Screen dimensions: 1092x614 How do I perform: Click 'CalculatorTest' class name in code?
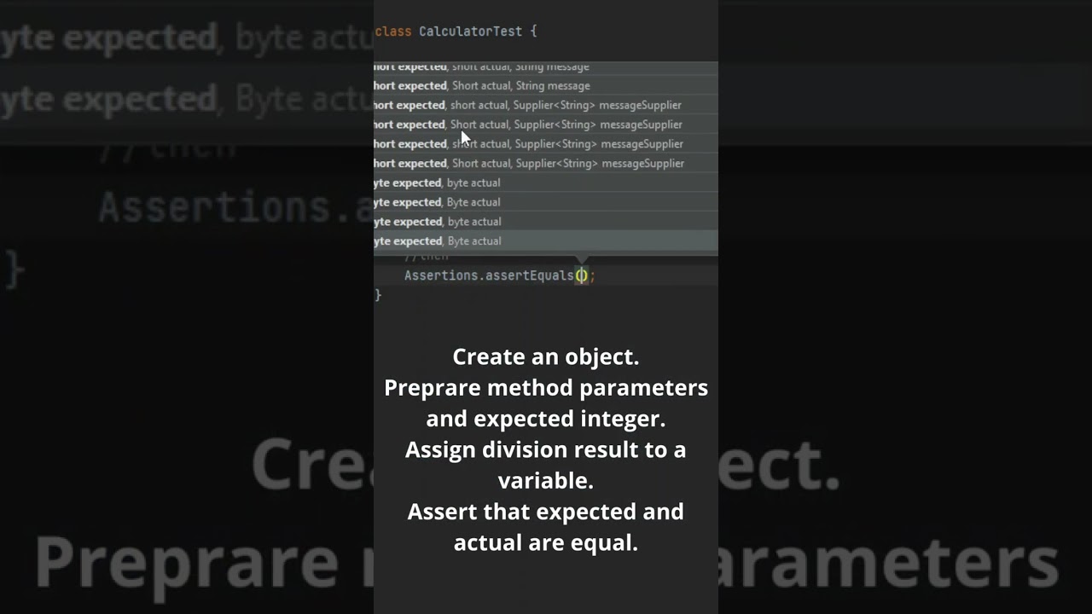(x=470, y=32)
